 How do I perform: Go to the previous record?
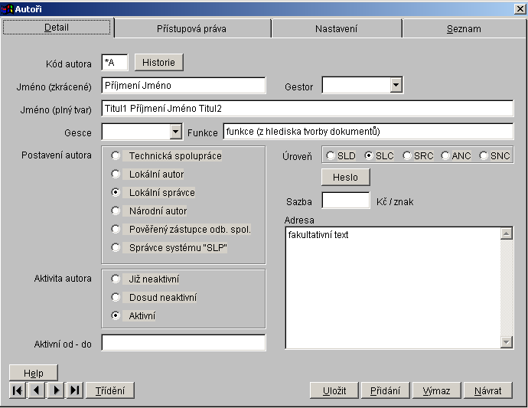(36, 390)
